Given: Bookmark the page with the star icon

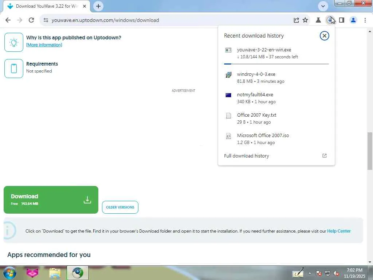Looking at the screenshot, I should point(305,20).
